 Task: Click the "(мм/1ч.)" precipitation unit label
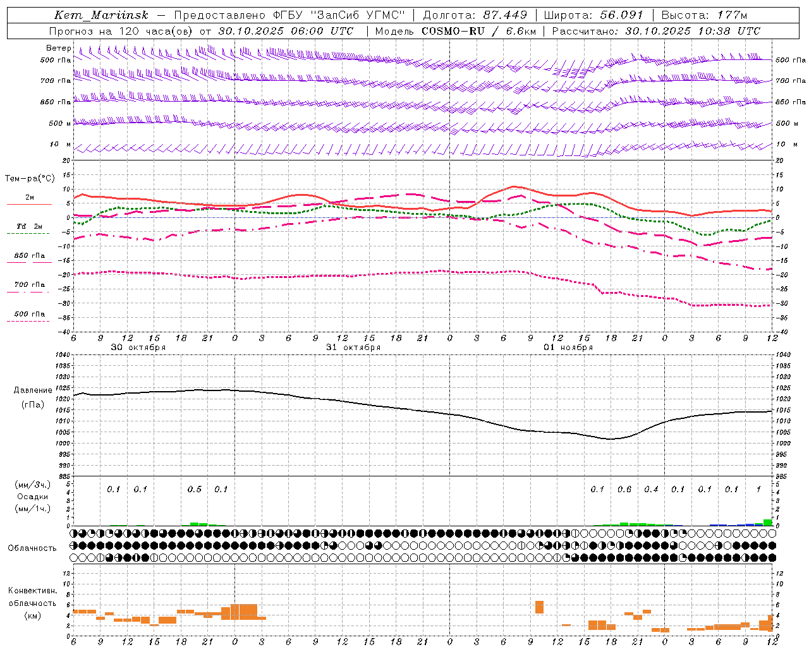33,509
